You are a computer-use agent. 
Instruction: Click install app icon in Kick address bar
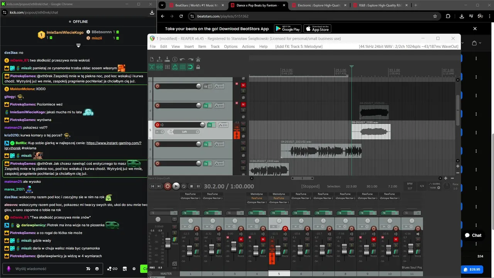152,12
